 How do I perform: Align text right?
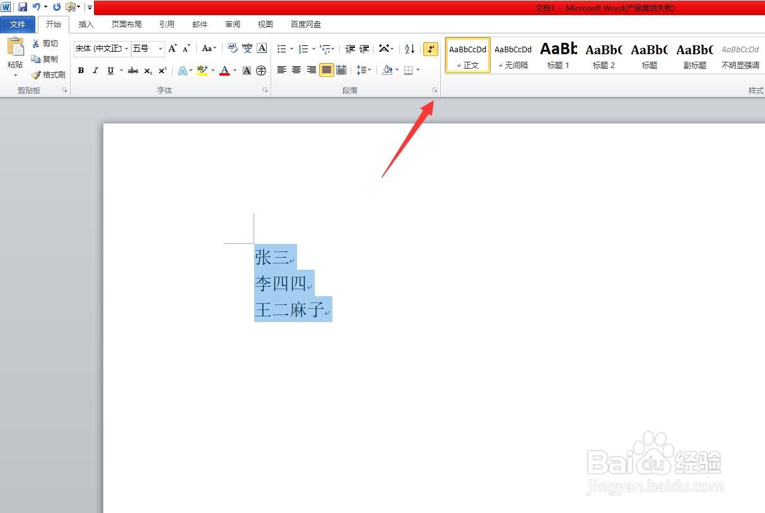point(312,70)
